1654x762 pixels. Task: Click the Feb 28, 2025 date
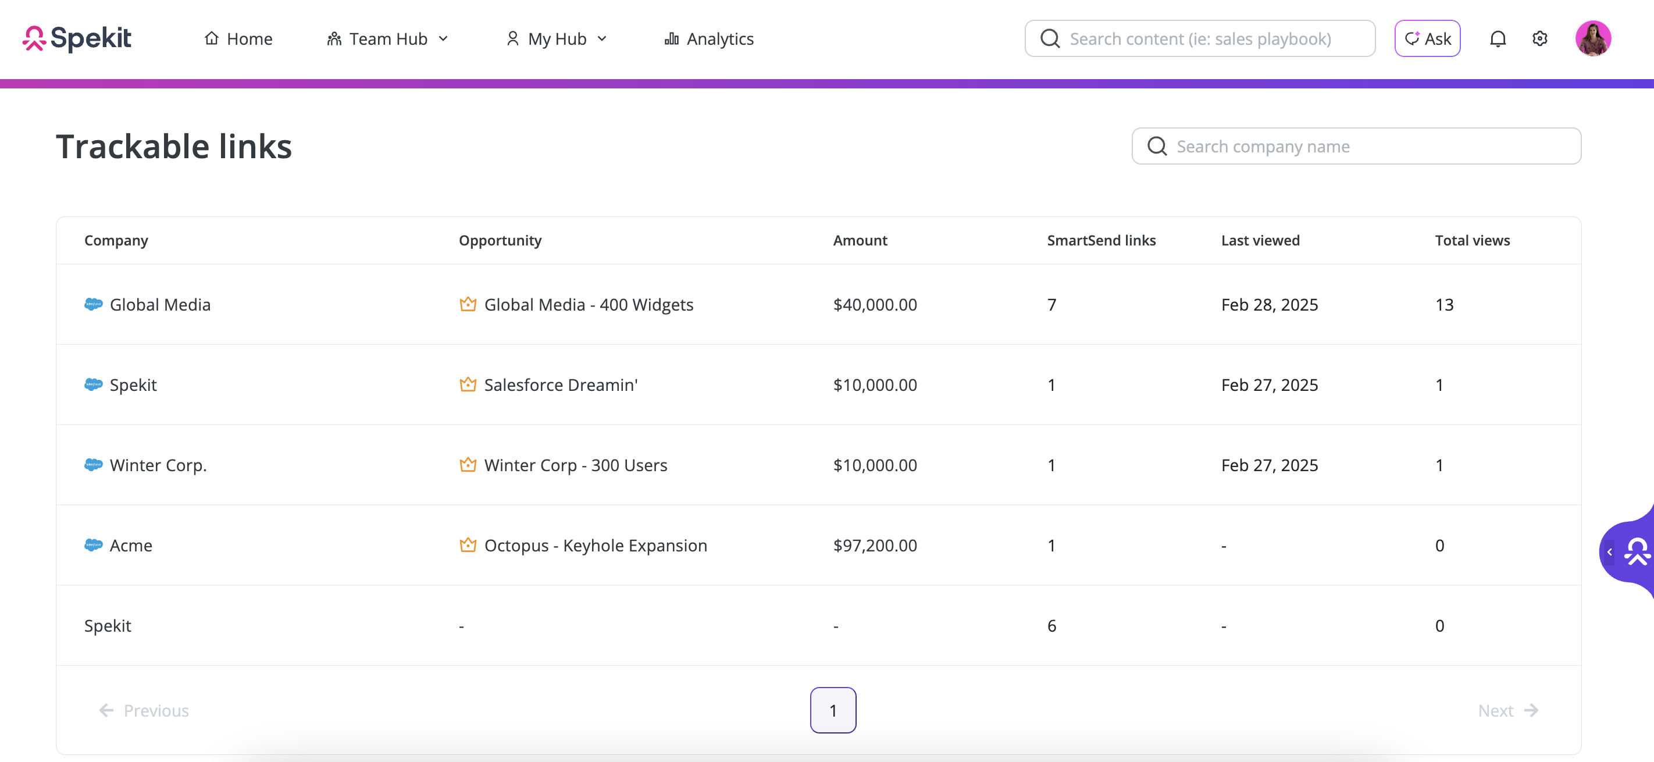[1270, 305]
